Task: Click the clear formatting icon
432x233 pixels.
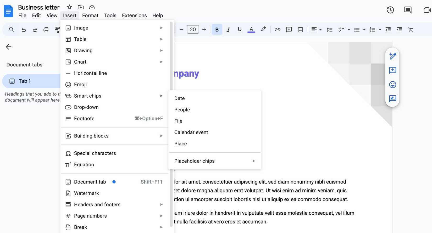Action: click(x=410, y=30)
